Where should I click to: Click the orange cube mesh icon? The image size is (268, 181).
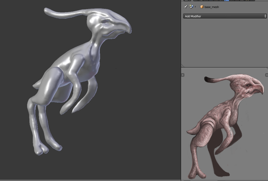(202, 7)
